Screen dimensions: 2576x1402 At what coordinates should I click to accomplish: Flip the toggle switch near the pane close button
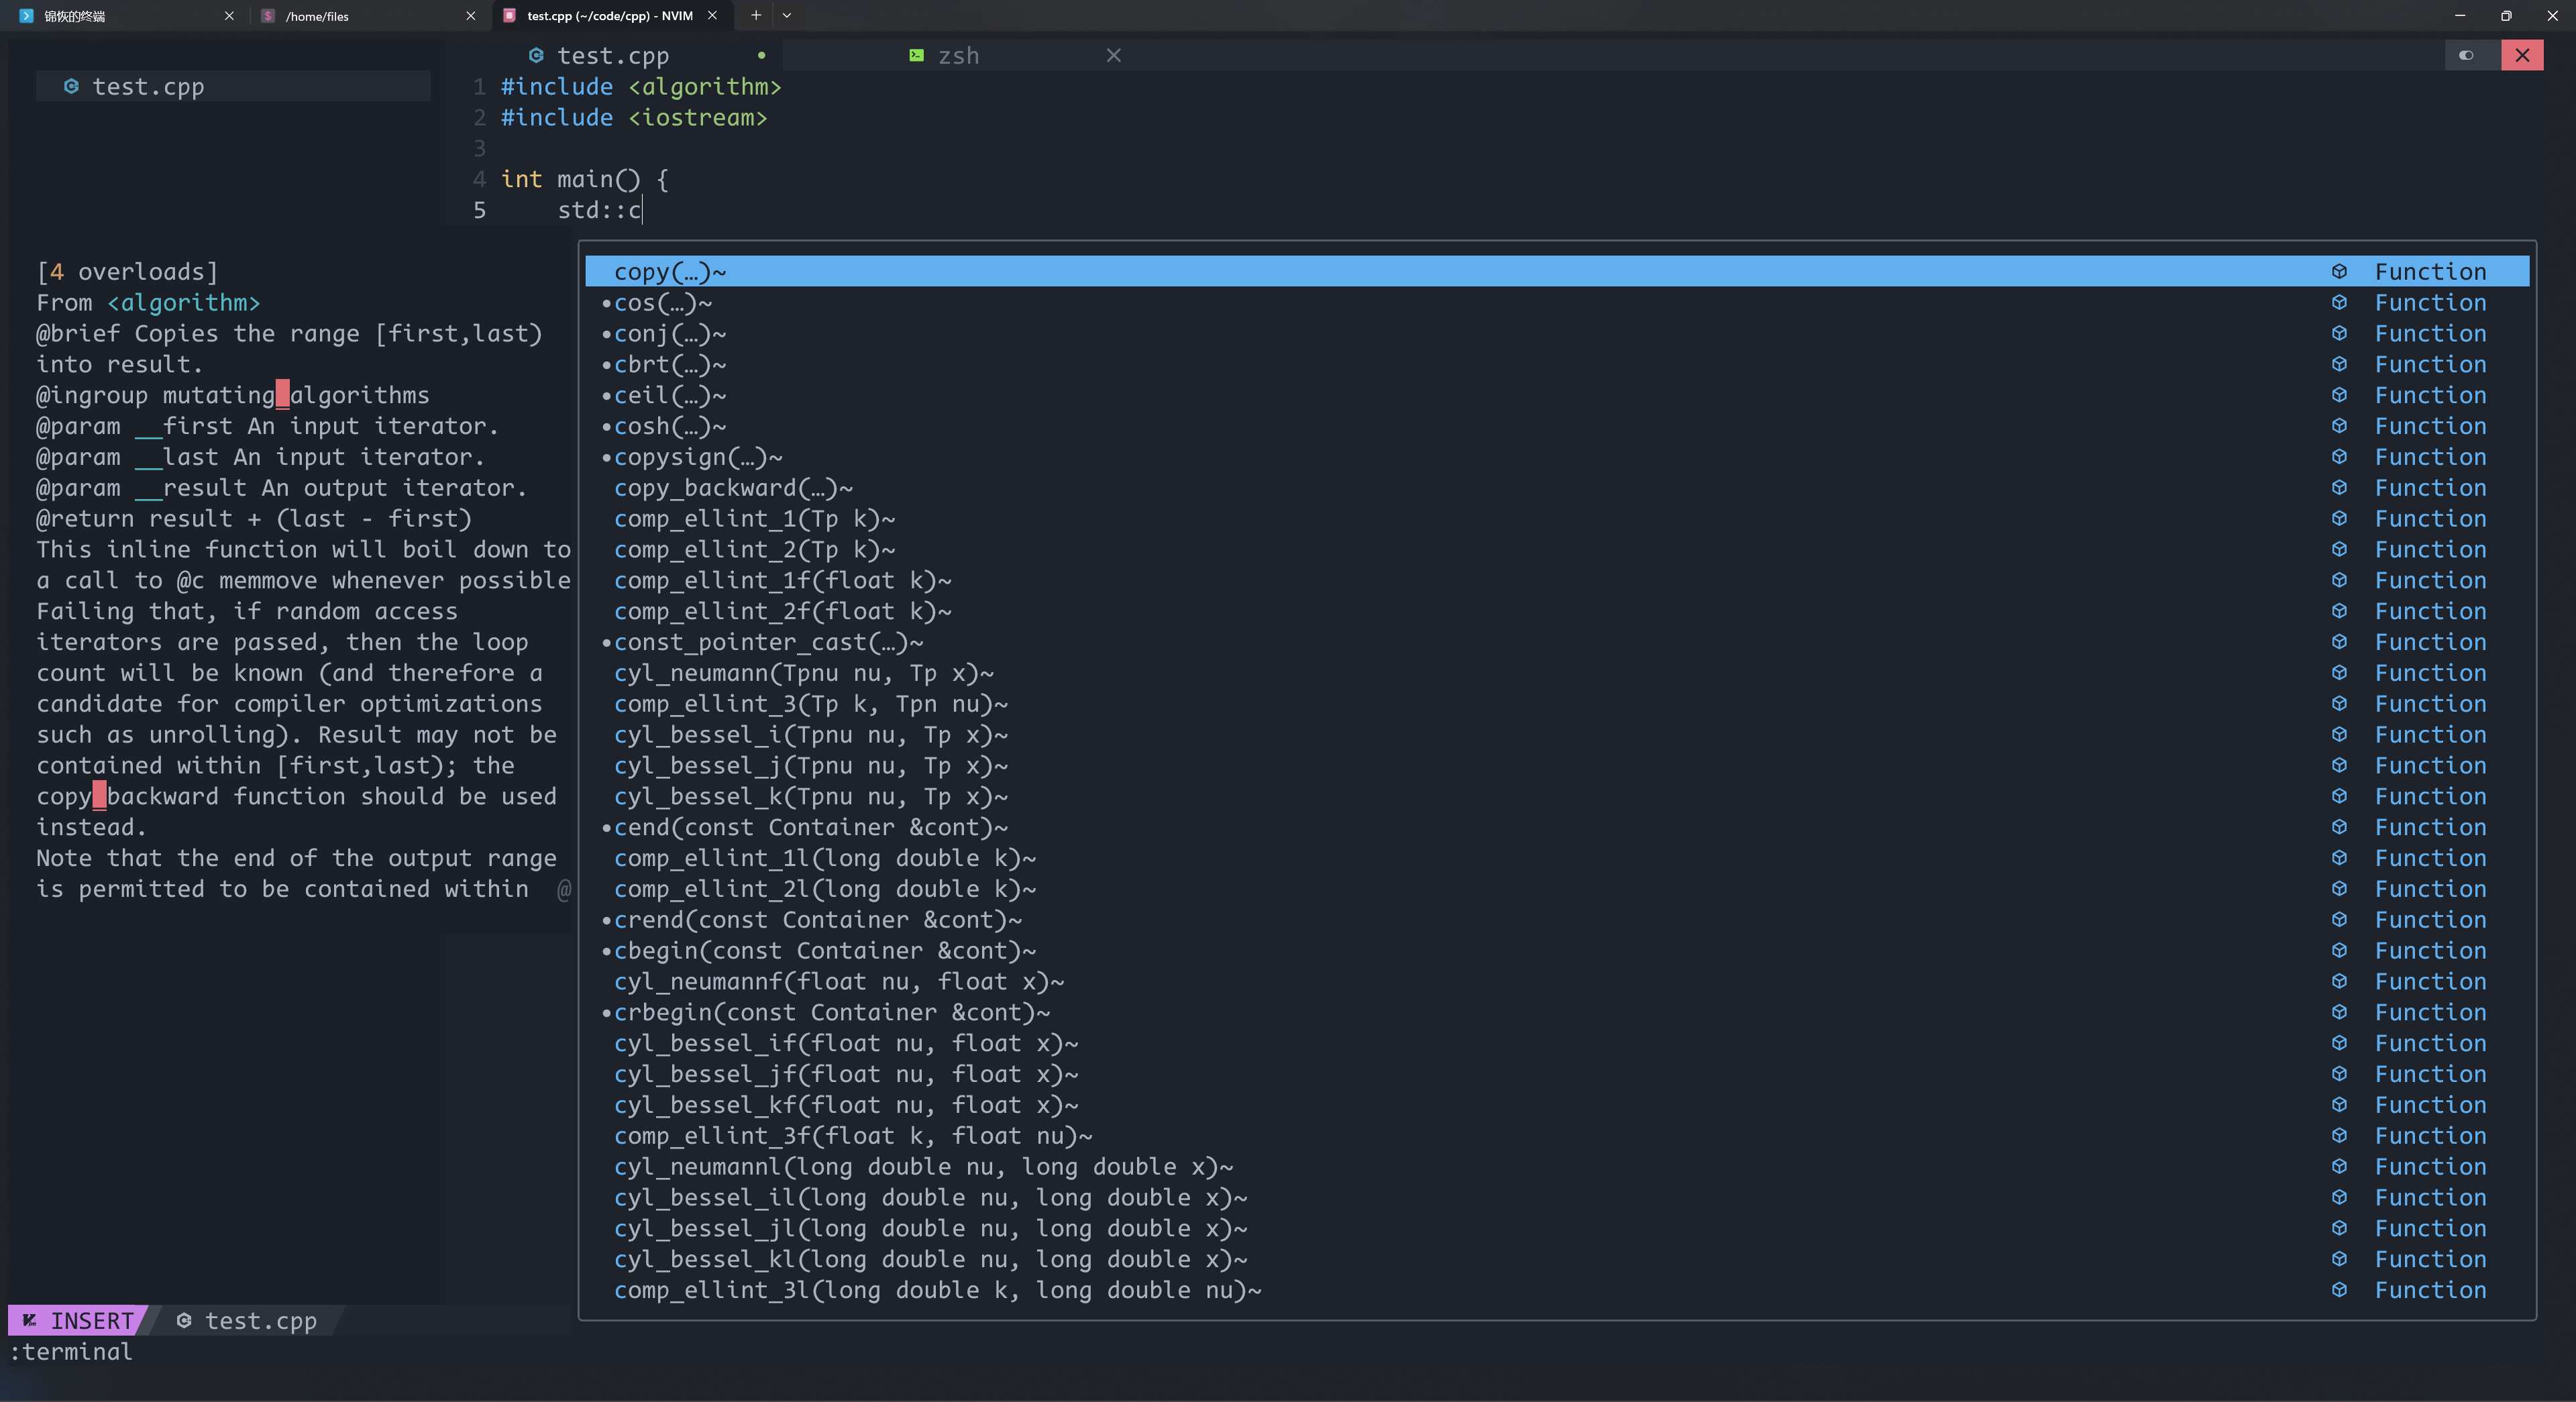click(2467, 55)
